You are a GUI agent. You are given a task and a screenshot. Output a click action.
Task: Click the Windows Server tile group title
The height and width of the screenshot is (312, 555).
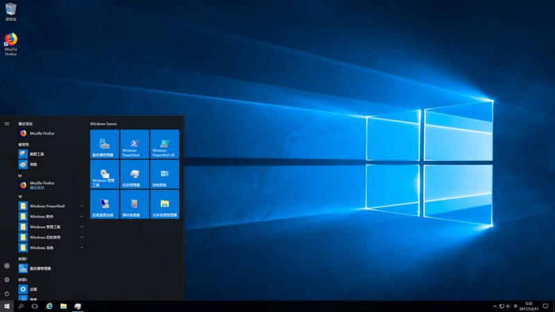[x=103, y=124]
